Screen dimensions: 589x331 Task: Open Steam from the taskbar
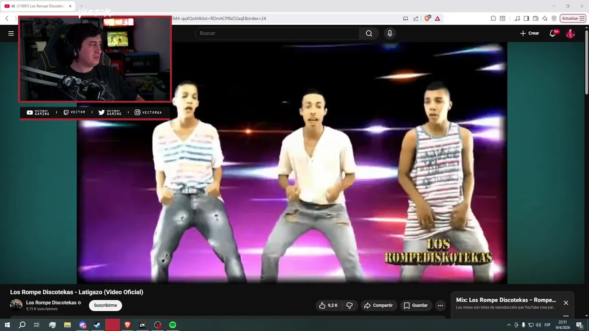[x=98, y=325]
